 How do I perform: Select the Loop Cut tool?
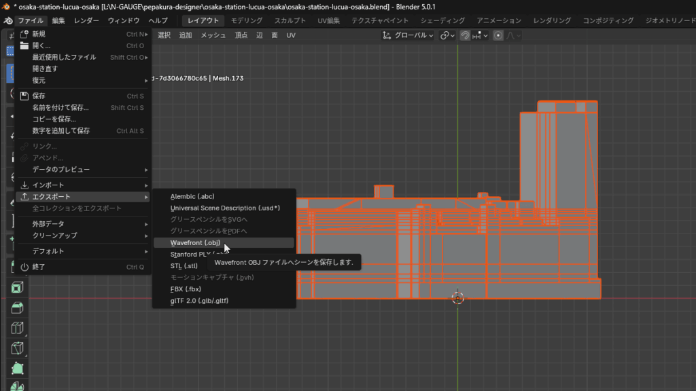point(17,329)
